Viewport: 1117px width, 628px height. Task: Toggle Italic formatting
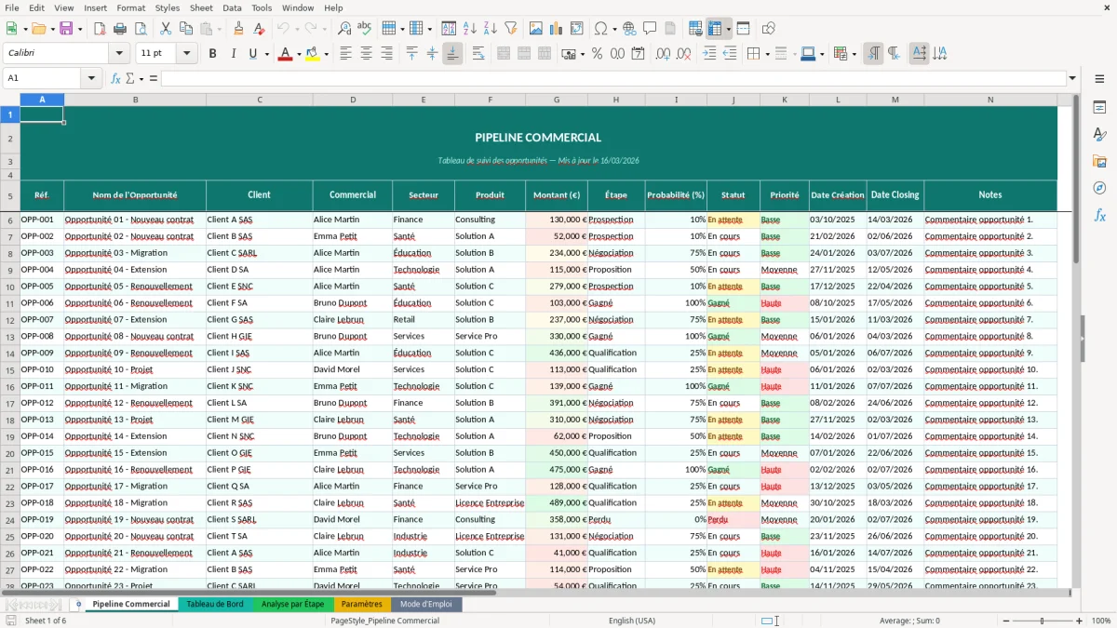(x=233, y=54)
